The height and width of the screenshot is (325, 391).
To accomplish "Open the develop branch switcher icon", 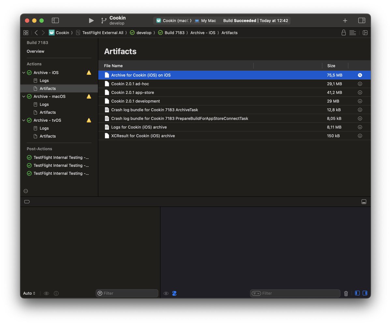I will click(104, 21).
